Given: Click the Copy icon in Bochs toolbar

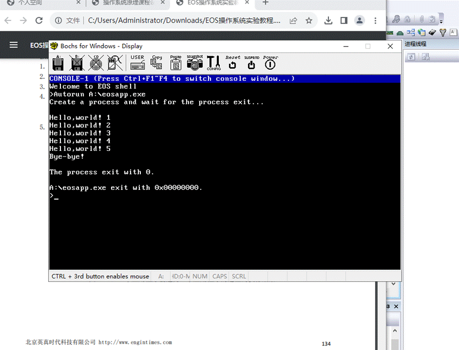Looking at the screenshot, I should click(157, 62).
